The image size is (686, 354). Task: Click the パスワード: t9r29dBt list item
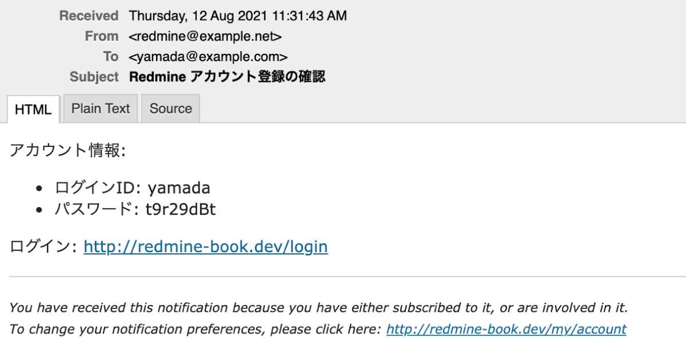[x=135, y=210]
